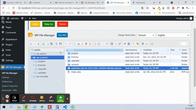Screen dimensions: 196x110
Task: Select the upgrade folder in the tree
Action: click(x=42, y=69)
